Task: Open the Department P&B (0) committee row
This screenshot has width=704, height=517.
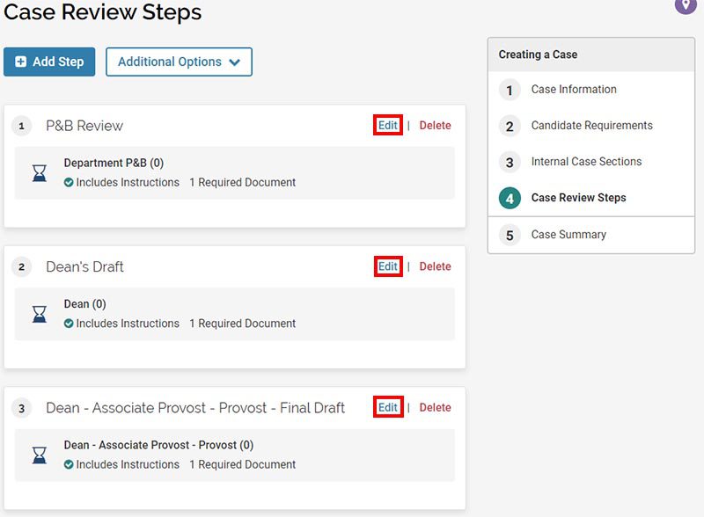Action: tap(235, 173)
